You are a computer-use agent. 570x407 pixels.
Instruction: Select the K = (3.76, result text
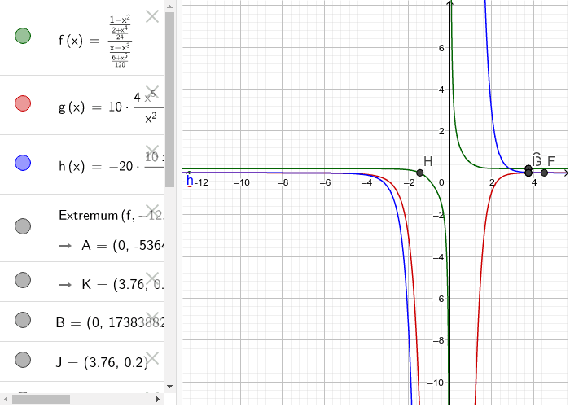122,284
